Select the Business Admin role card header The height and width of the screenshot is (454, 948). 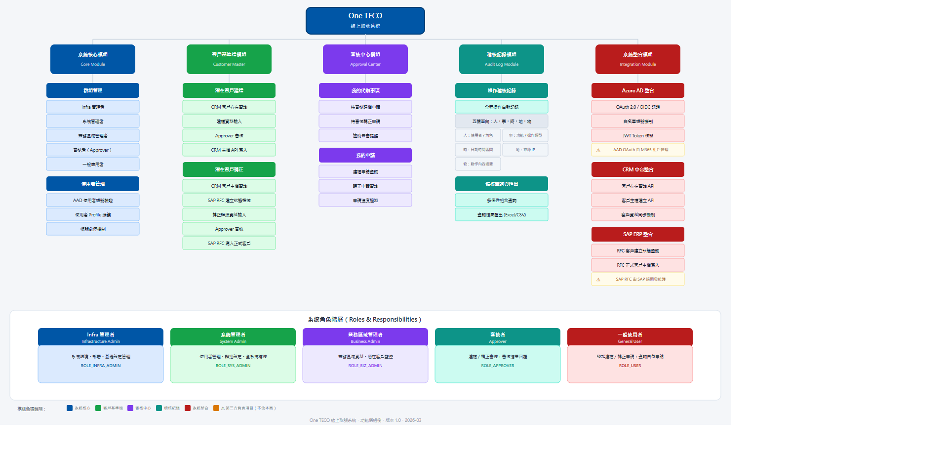(x=365, y=337)
